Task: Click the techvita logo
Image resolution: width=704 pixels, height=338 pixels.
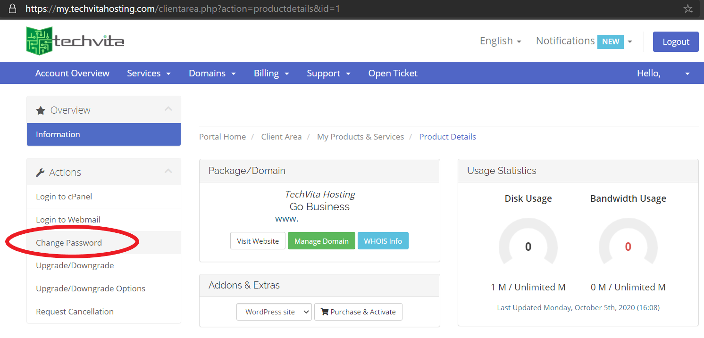Action: [75, 41]
